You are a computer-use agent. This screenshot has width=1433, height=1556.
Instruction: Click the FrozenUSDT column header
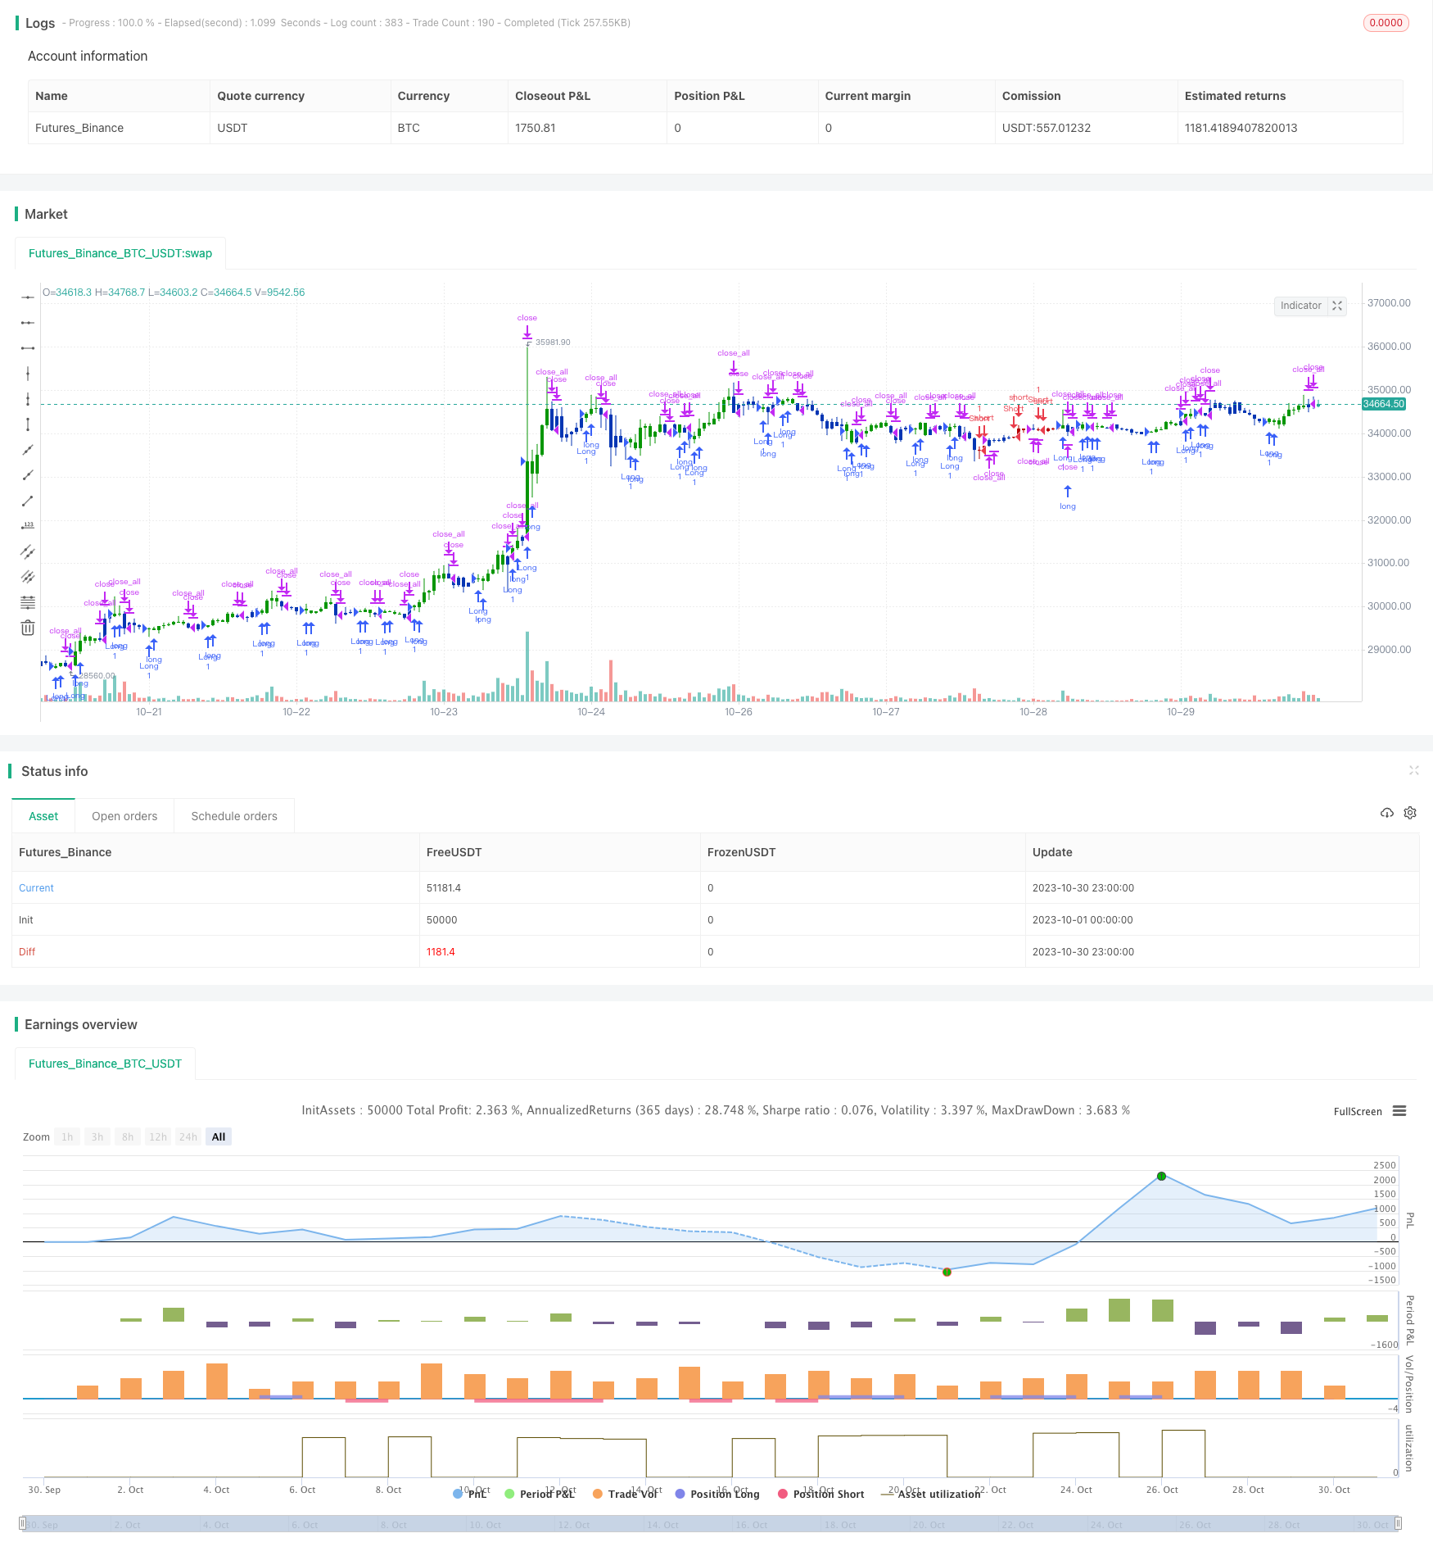coord(741,852)
